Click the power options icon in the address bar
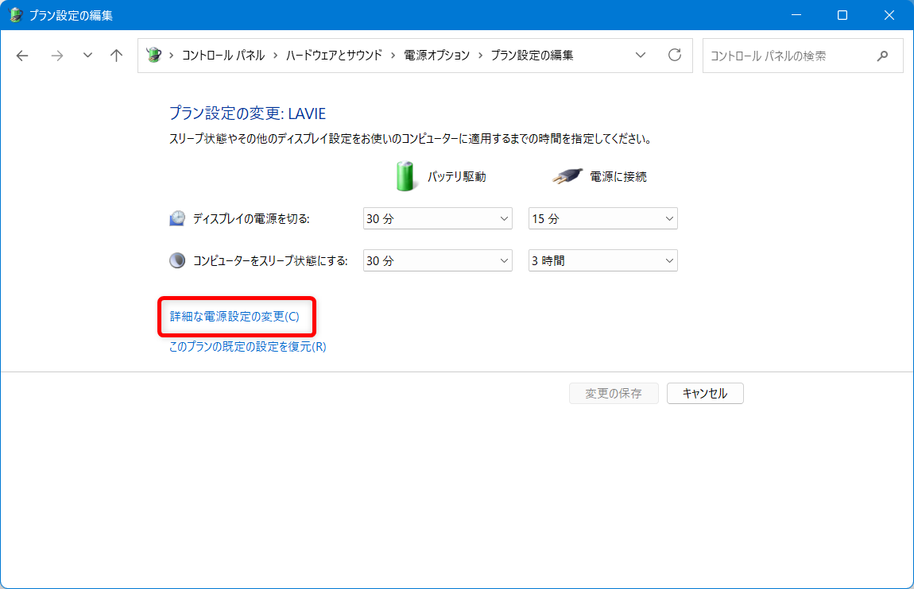The image size is (914, 589). pyautogui.click(x=152, y=56)
